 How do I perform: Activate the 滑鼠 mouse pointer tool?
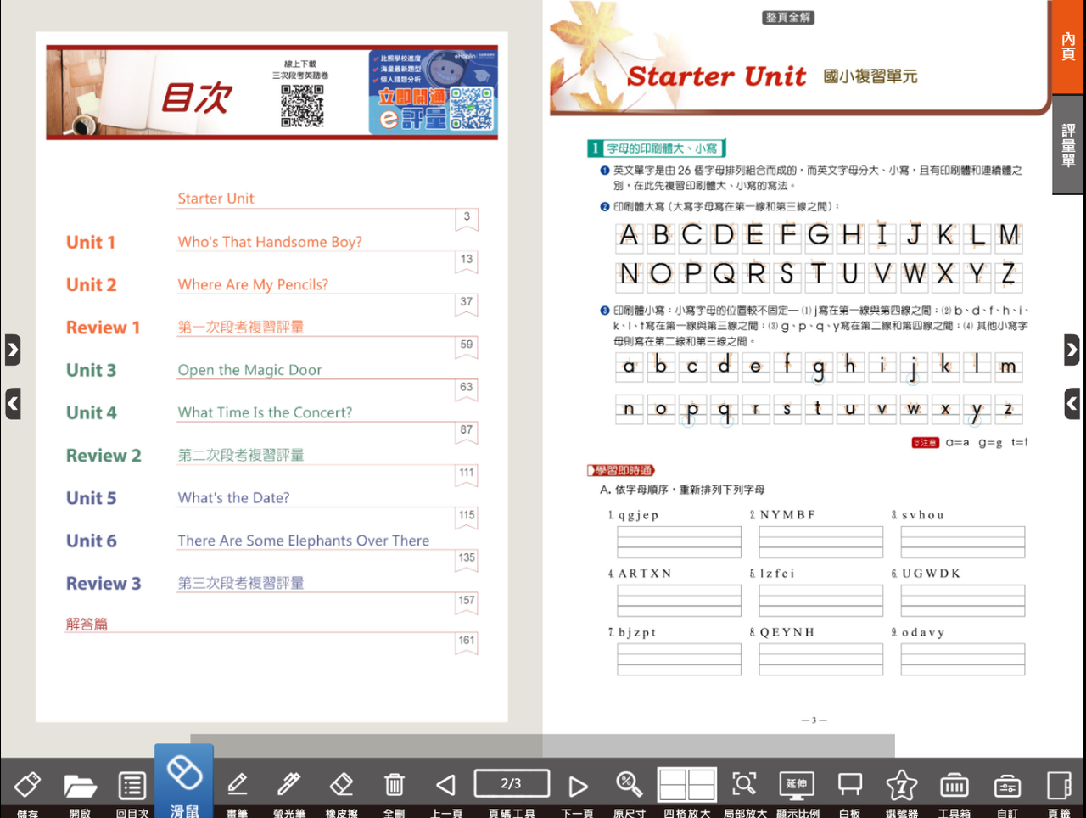(x=184, y=782)
